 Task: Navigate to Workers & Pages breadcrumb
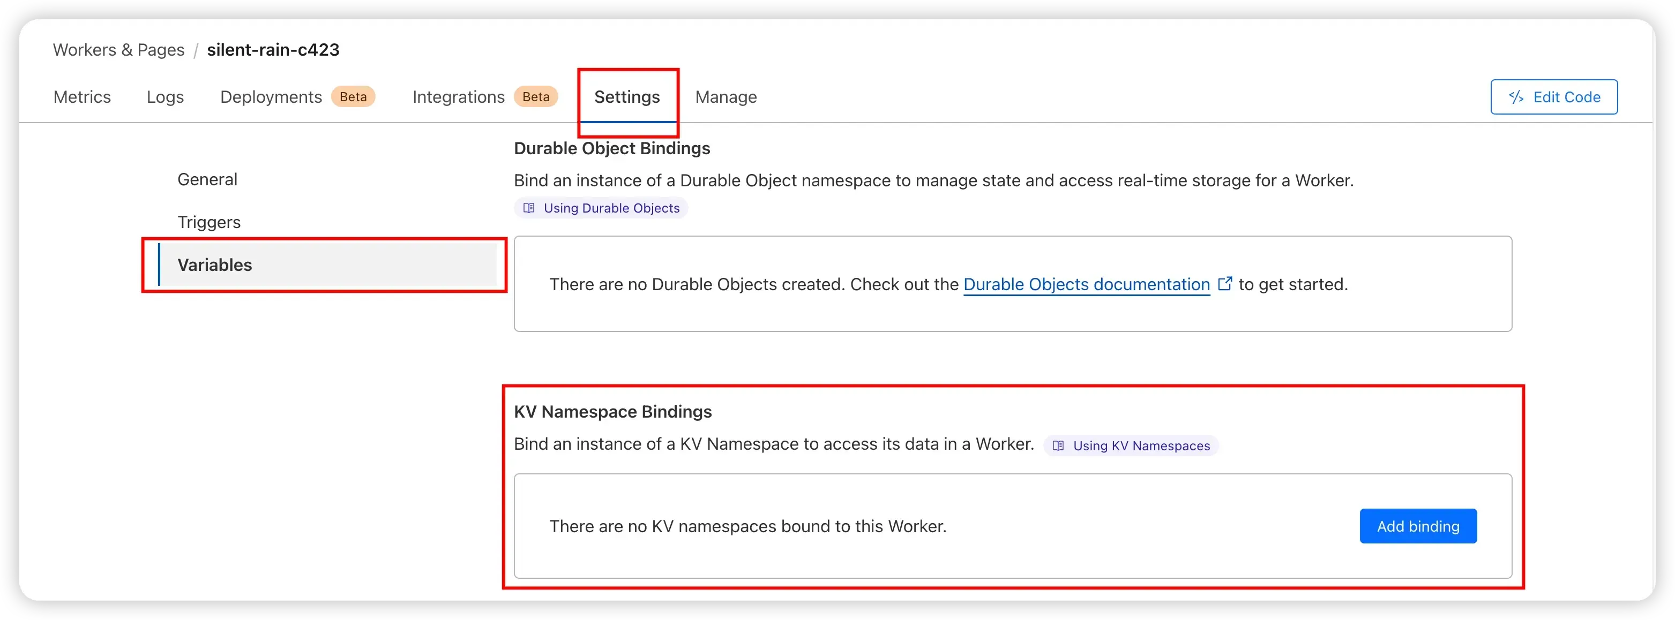pos(119,49)
